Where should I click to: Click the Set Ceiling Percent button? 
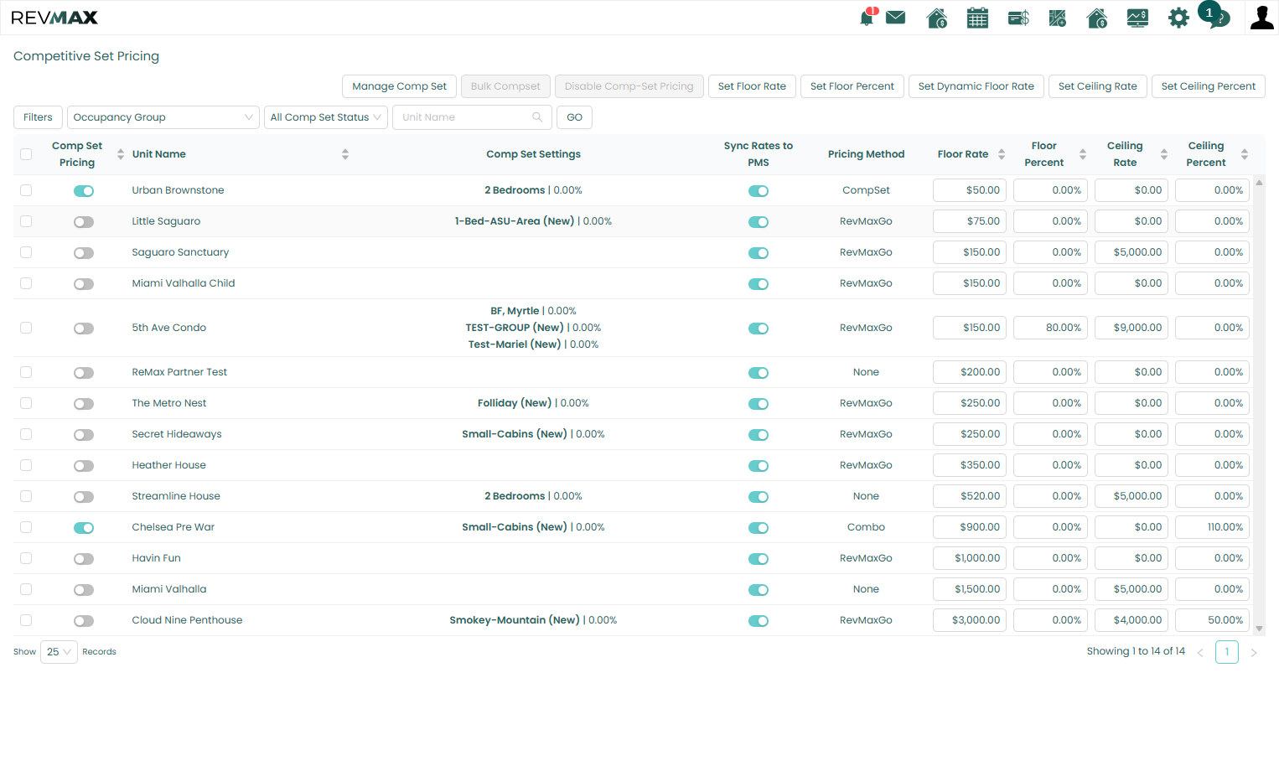[x=1209, y=86]
